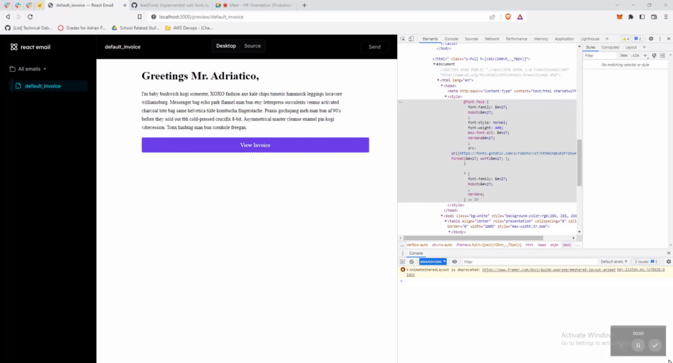Image resolution: width=673 pixels, height=363 pixels.
Task: Toggle the device toolbar in DevTools
Action: (x=411, y=38)
